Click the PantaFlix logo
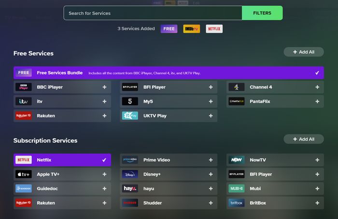Viewport: 338px width, 219px height. point(237,101)
